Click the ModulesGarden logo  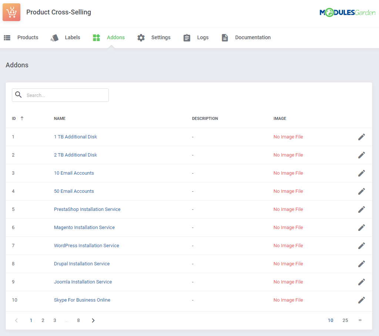[x=347, y=12]
